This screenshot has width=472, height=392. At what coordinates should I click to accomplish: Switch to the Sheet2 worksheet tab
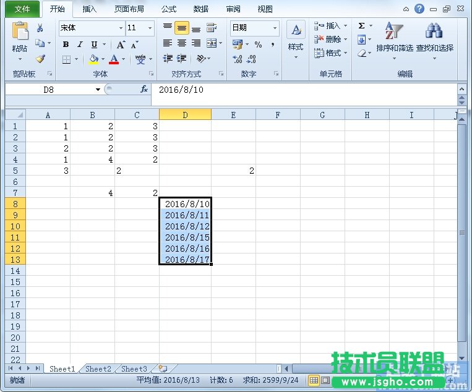(98, 369)
